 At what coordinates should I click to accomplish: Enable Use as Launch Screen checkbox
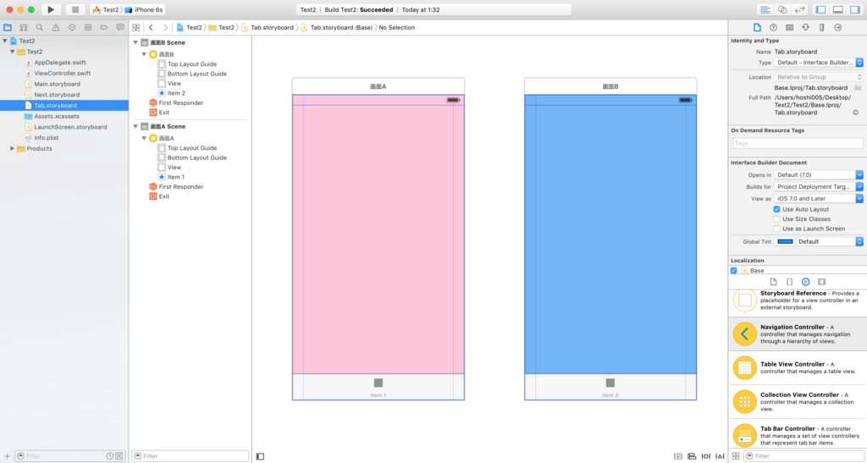[777, 229]
